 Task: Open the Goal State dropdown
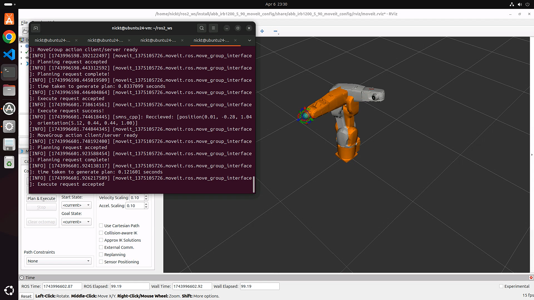click(x=76, y=222)
